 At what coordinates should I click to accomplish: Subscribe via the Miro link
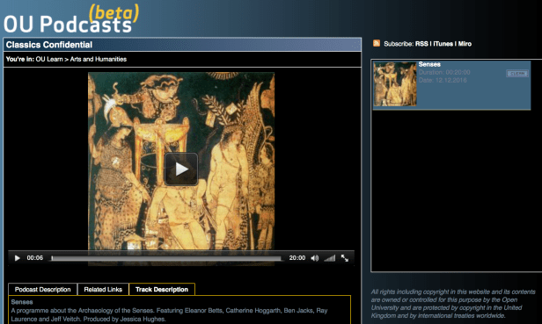[465, 44]
